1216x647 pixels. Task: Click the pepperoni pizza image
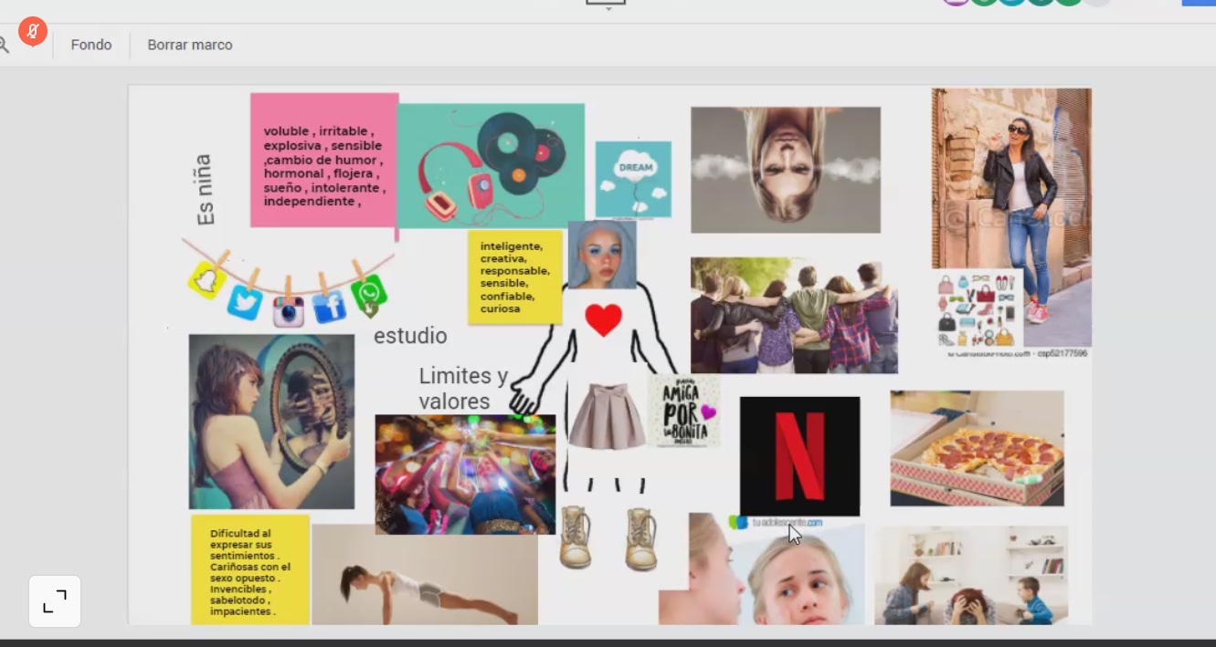(x=977, y=448)
